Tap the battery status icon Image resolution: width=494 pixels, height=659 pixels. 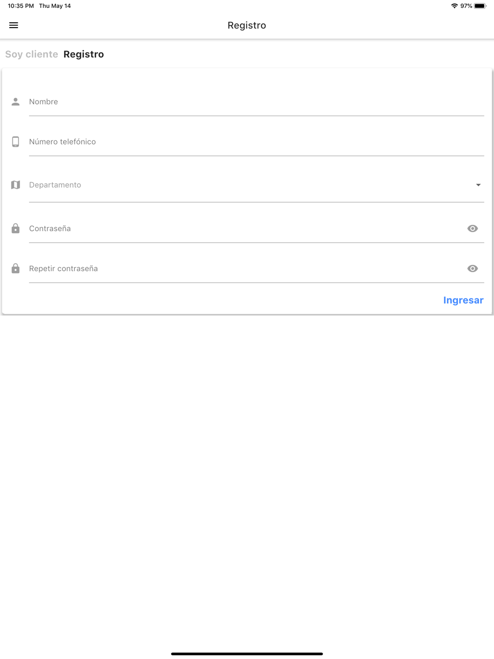(480, 6)
